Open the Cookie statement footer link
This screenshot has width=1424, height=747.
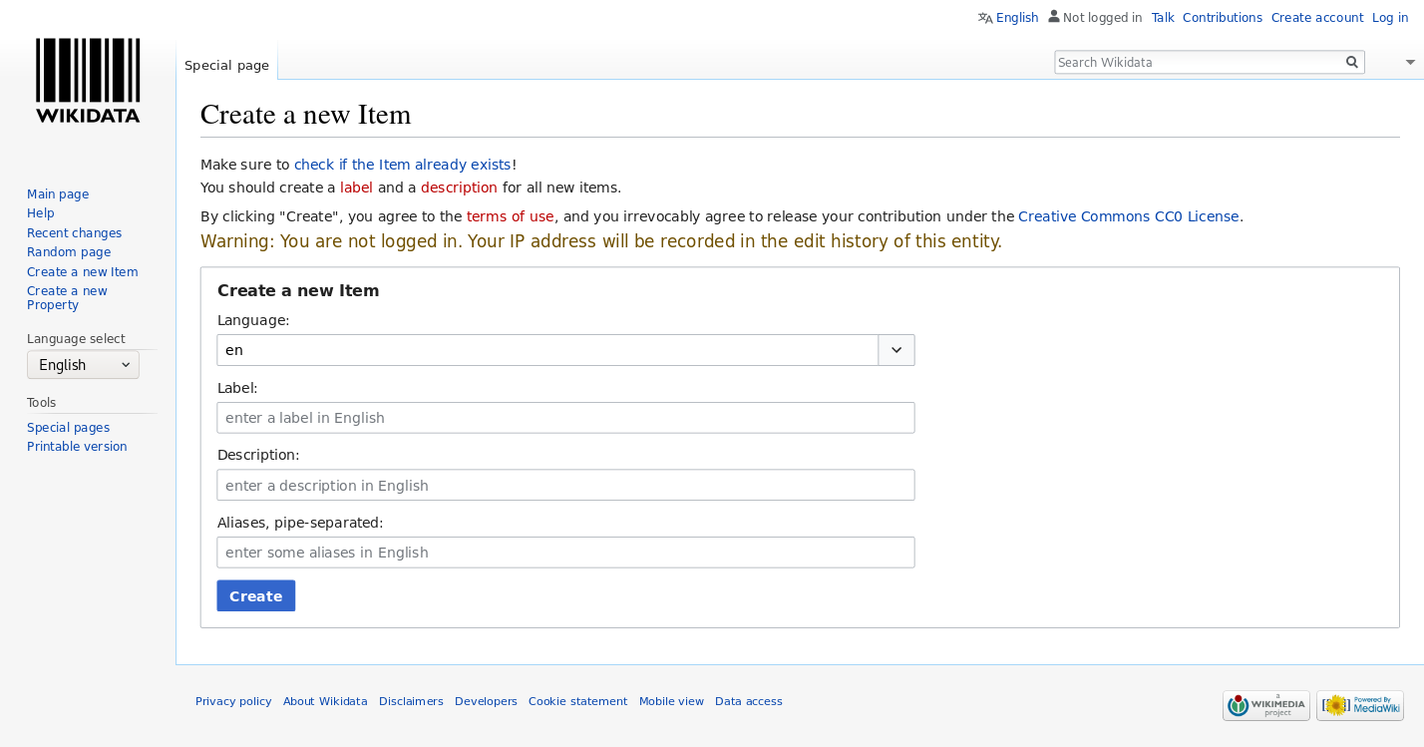[x=577, y=701]
